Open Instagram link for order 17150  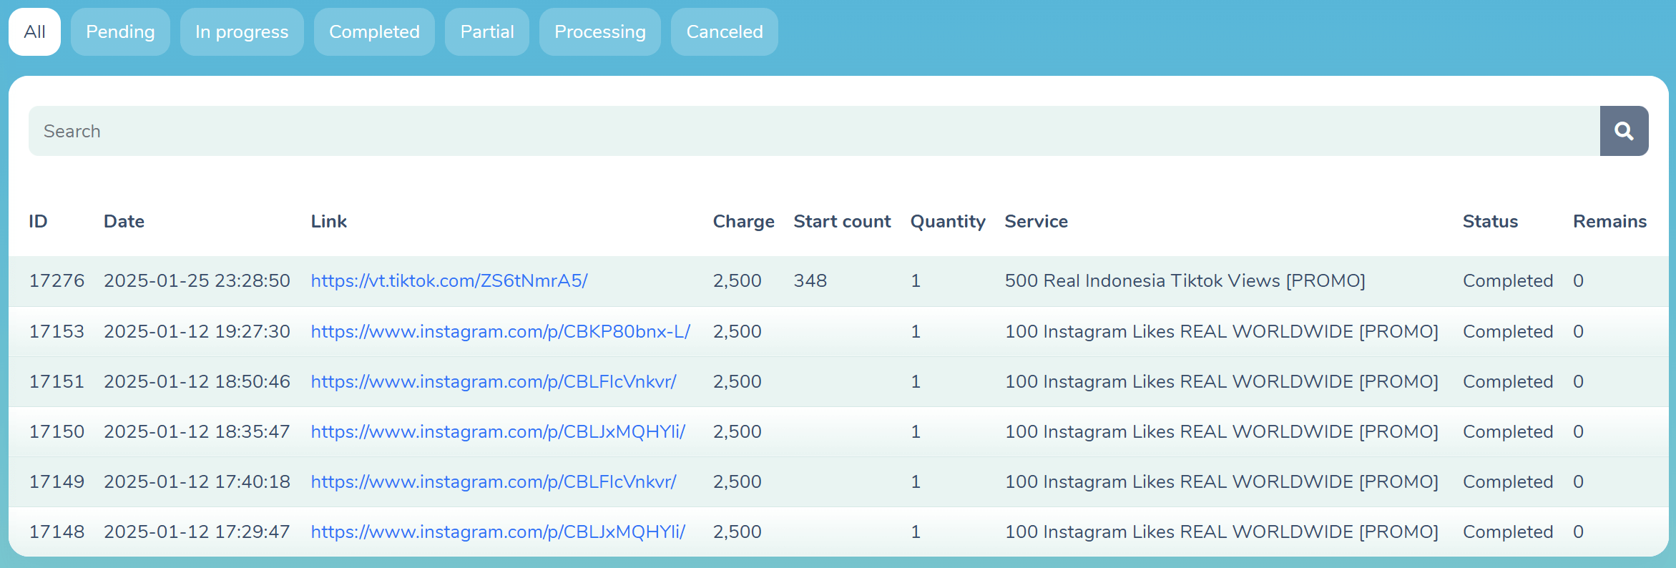click(498, 431)
